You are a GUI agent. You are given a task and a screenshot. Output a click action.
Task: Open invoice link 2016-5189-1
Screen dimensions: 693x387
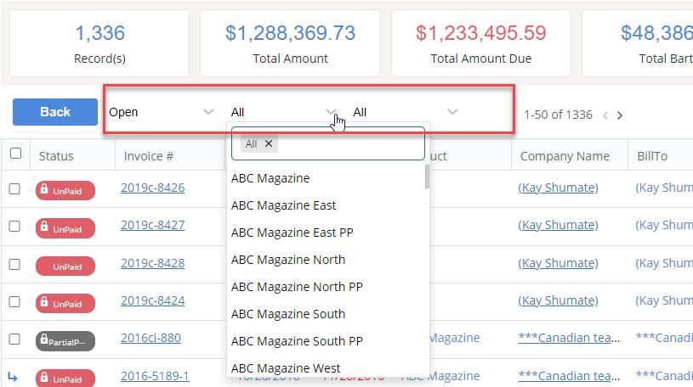155,376
